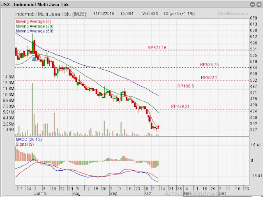The height and width of the screenshot is (197, 263).
Task: Click the Chg=+4 (+1.1%) change value
Action: (x=179, y=14)
